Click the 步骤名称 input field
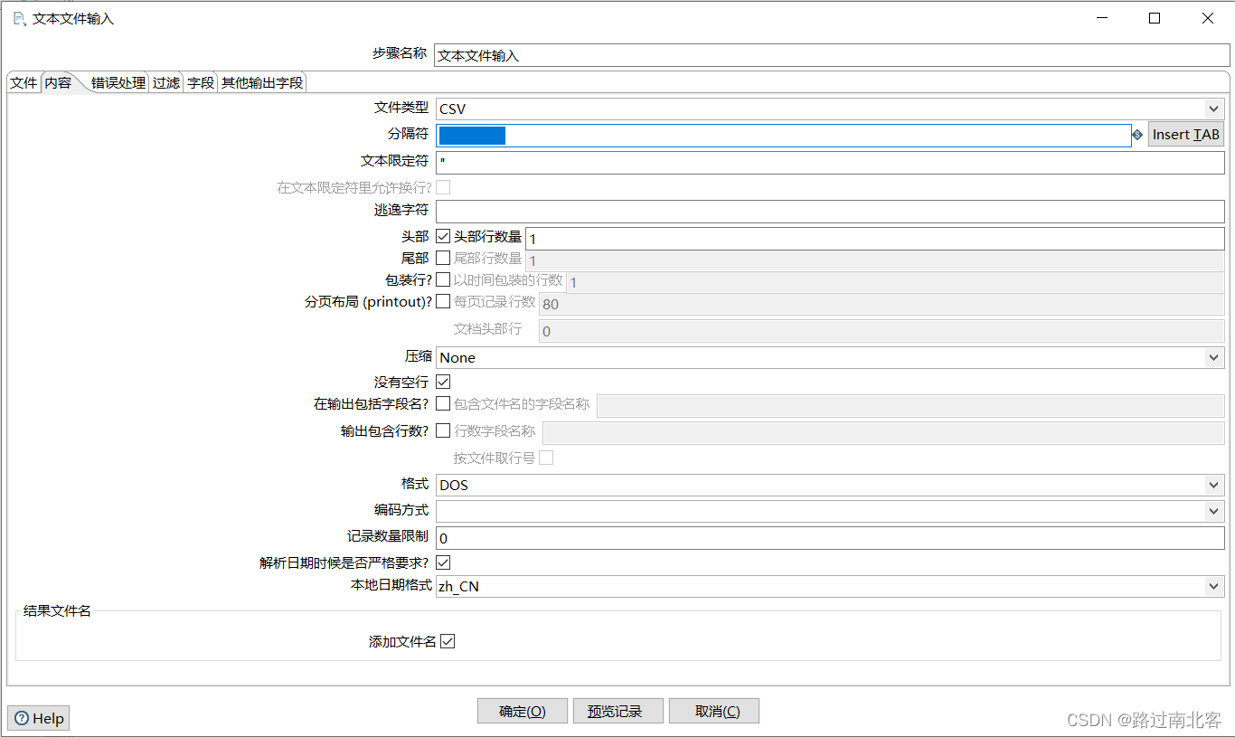The height and width of the screenshot is (737, 1235). click(x=832, y=55)
